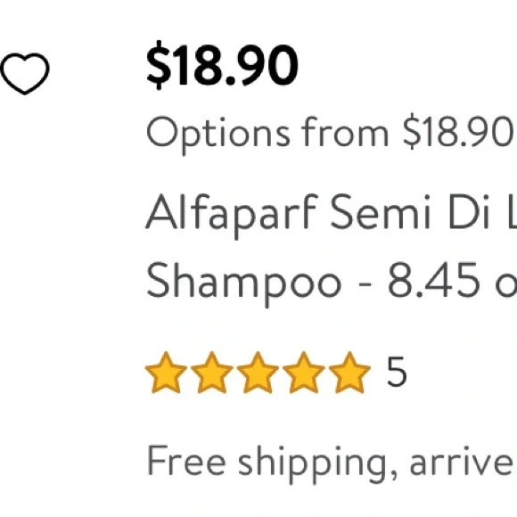Image resolution: width=517 pixels, height=517 pixels.
Task: Select the third gold rating star
Action: 258,373
